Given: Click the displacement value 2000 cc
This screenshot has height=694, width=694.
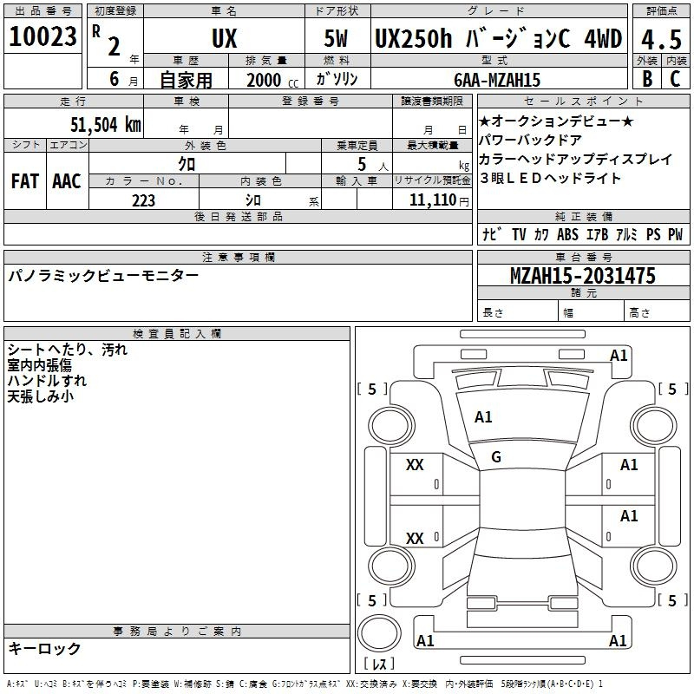Looking at the screenshot, I should (x=272, y=81).
